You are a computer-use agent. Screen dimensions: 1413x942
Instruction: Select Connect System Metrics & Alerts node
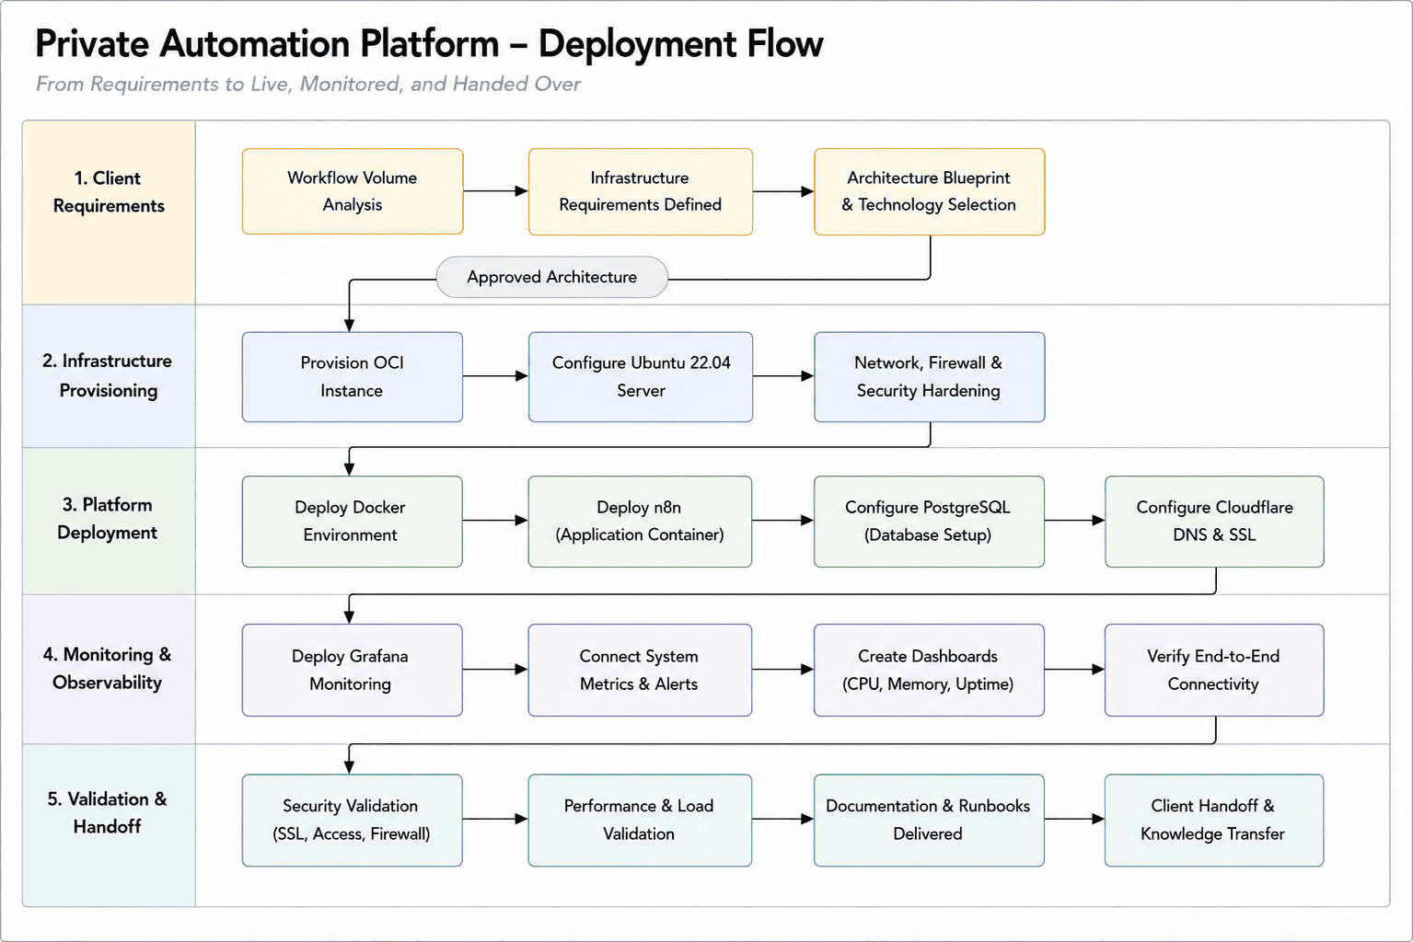point(641,670)
